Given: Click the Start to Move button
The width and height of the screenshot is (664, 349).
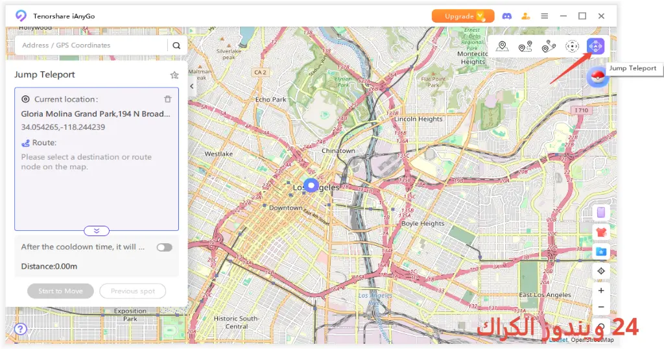Looking at the screenshot, I should click(60, 291).
